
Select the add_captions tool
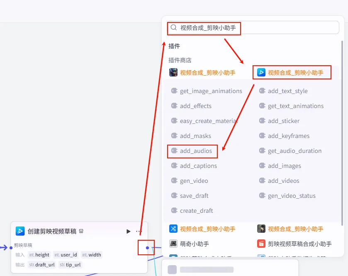click(x=194, y=166)
